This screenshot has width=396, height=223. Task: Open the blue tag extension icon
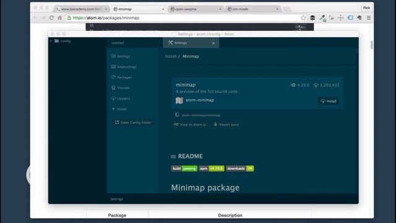(350, 18)
